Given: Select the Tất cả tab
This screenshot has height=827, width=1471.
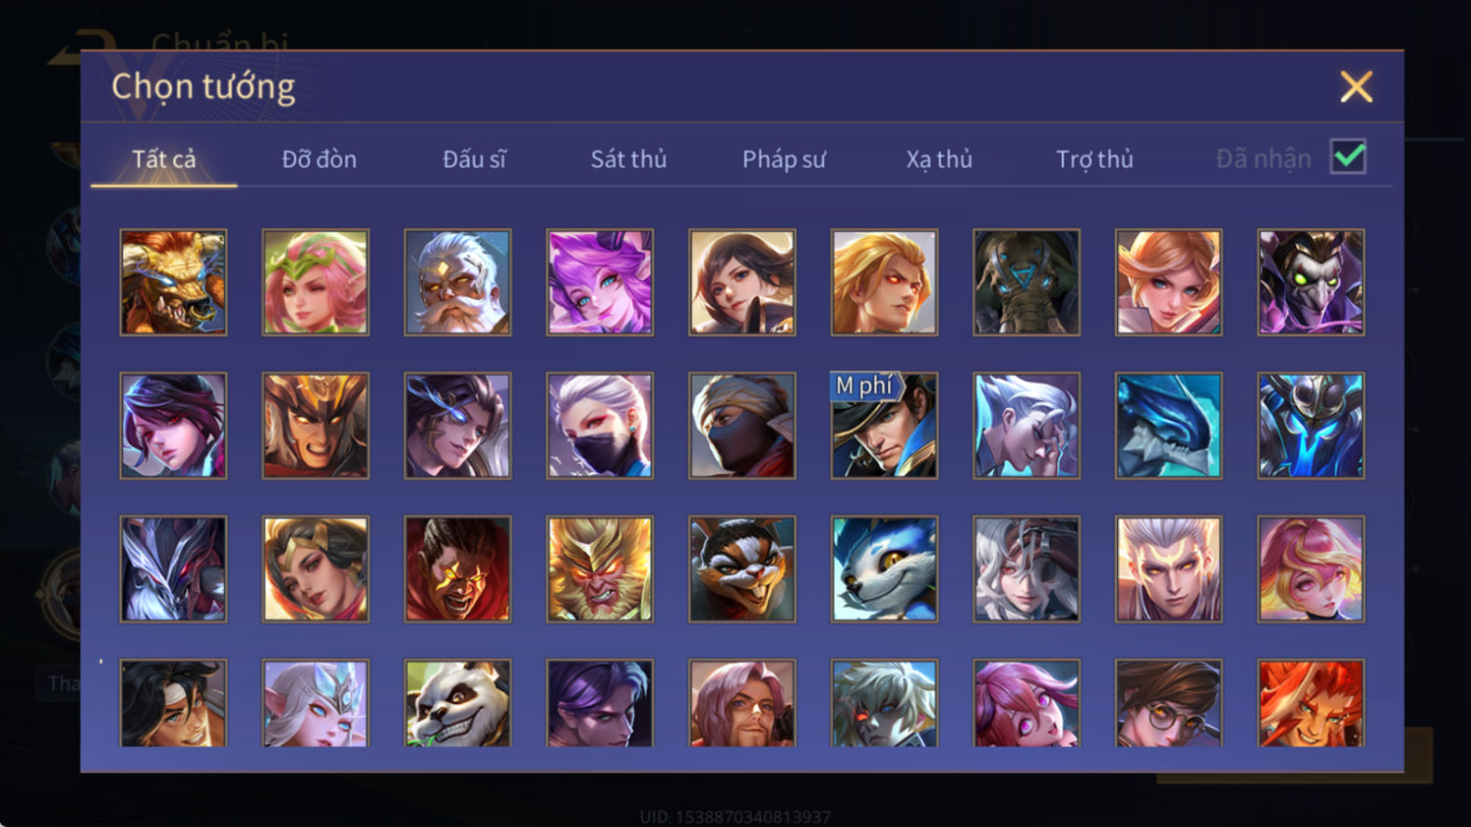Looking at the screenshot, I should pyautogui.click(x=164, y=160).
